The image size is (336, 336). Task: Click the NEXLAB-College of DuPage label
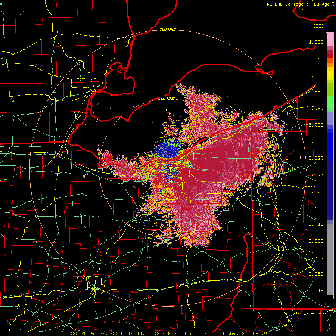(299, 4)
